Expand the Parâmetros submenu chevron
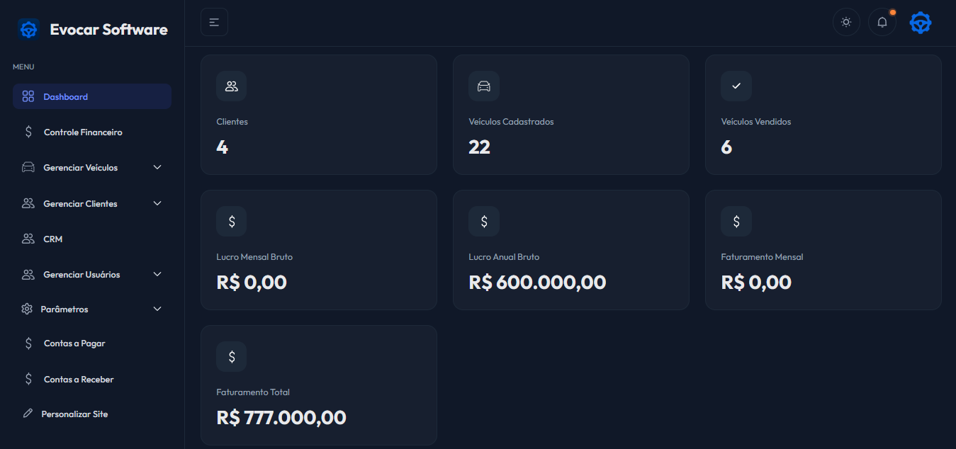The width and height of the screenshot is (956, 449). 157,309
